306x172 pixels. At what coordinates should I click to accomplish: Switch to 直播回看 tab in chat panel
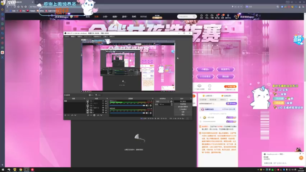point(226,96)
